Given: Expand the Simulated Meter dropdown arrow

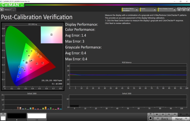Looking at the screenshot, I should coord(137,10).
